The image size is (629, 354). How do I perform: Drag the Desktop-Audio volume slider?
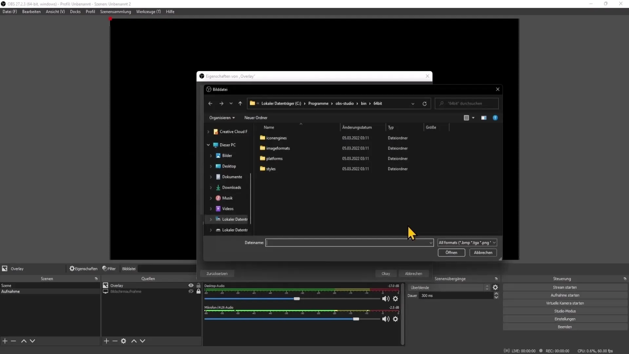pyautogui.click(x=297, y=298)
